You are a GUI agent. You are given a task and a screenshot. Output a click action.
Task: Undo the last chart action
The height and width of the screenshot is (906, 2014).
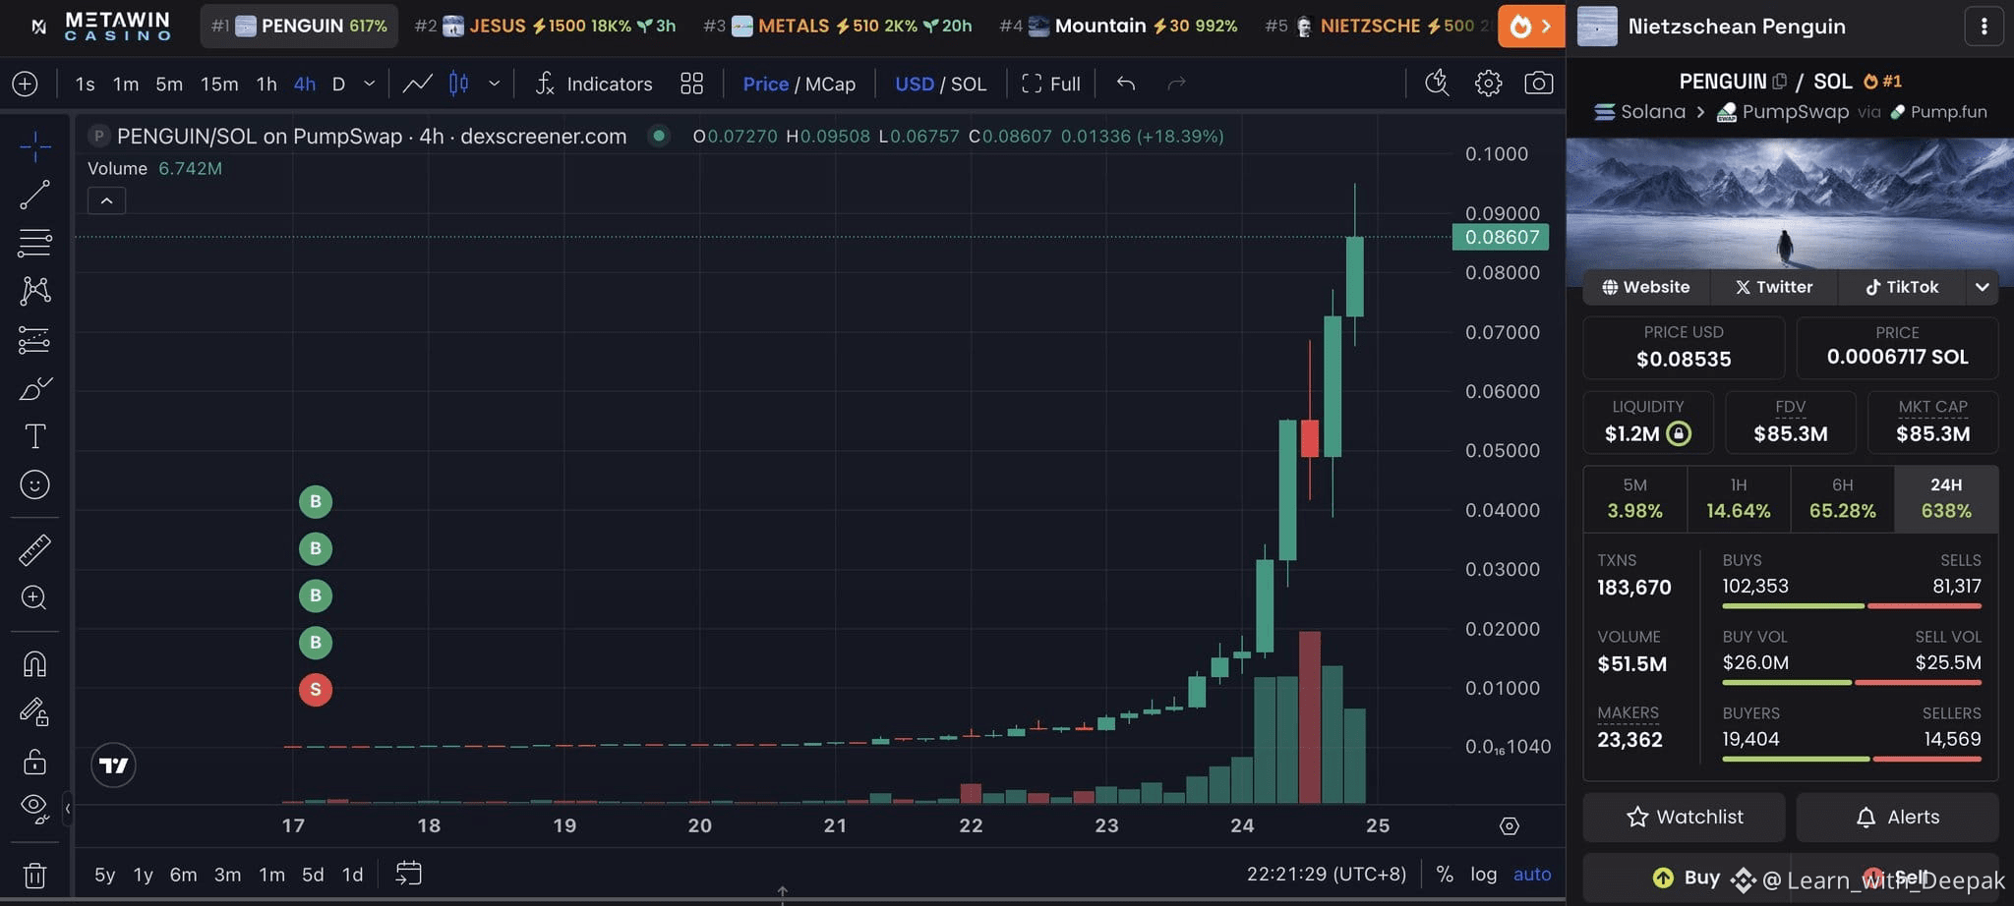tap(1126, 85)
